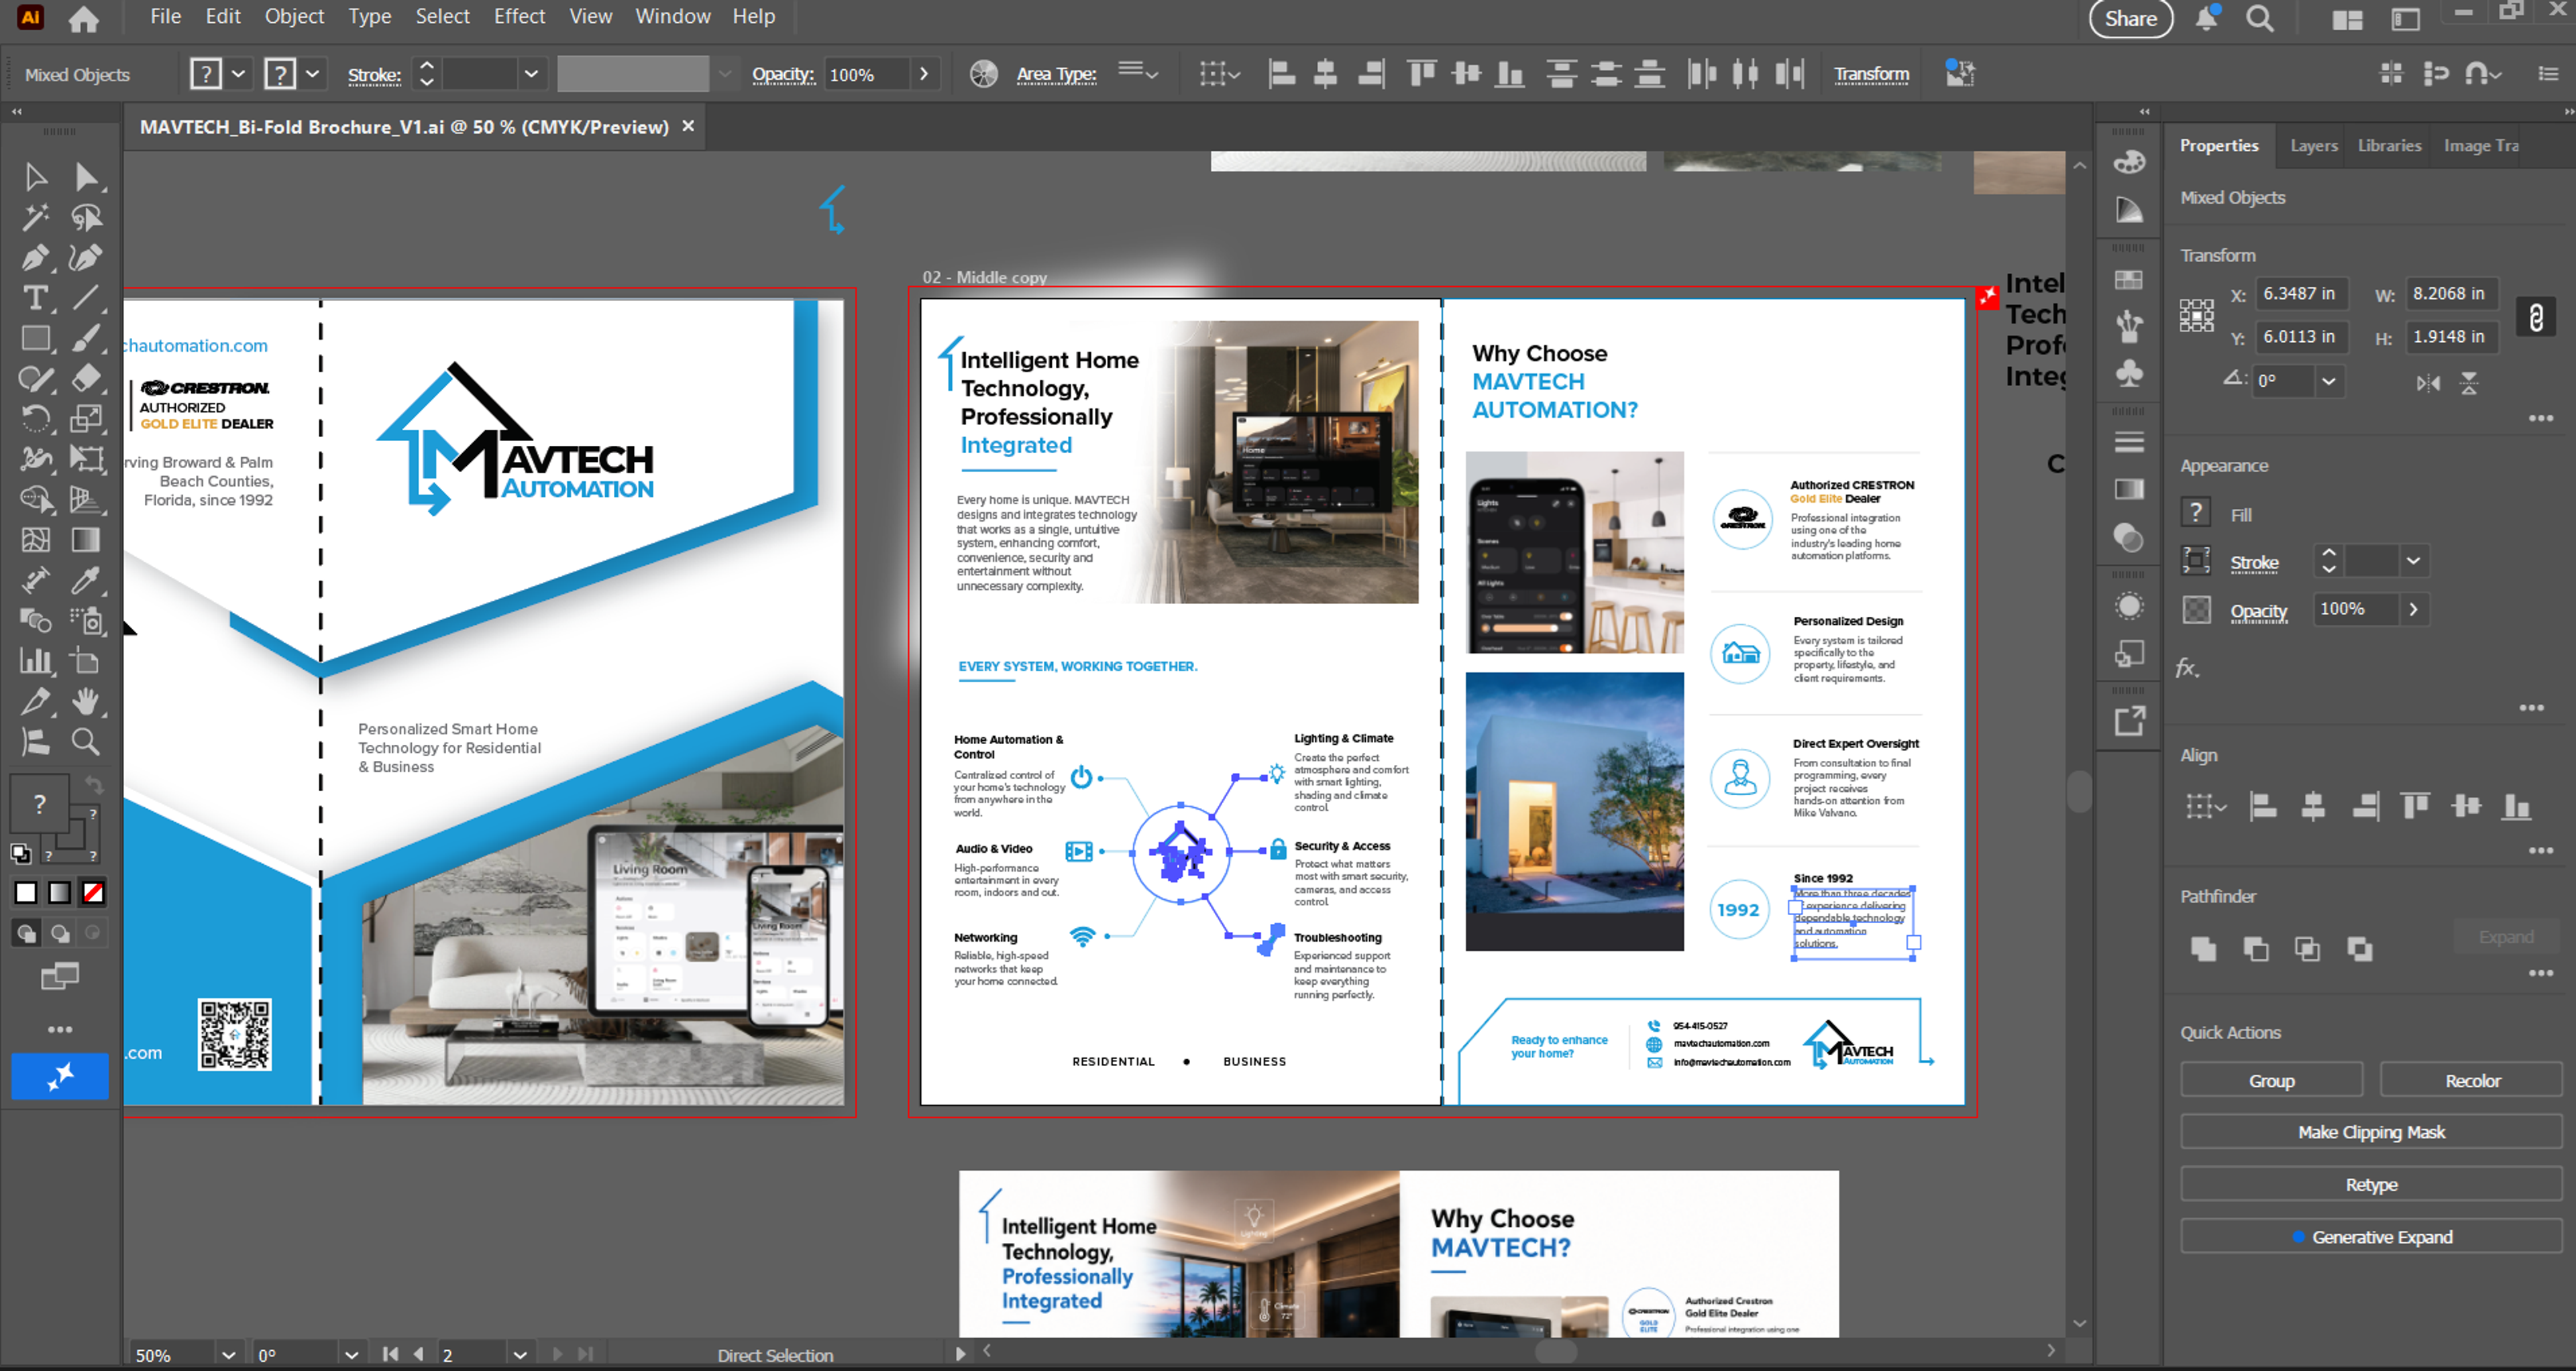
Task: Swap fill and stroke arrows
Action: point(93,784)
